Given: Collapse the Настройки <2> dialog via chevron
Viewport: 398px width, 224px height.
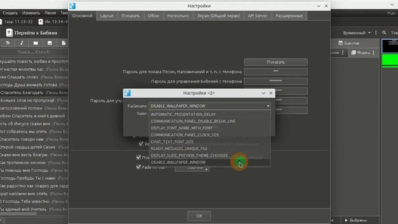Looking at the screenshot, I should click(x=263, y=93).
